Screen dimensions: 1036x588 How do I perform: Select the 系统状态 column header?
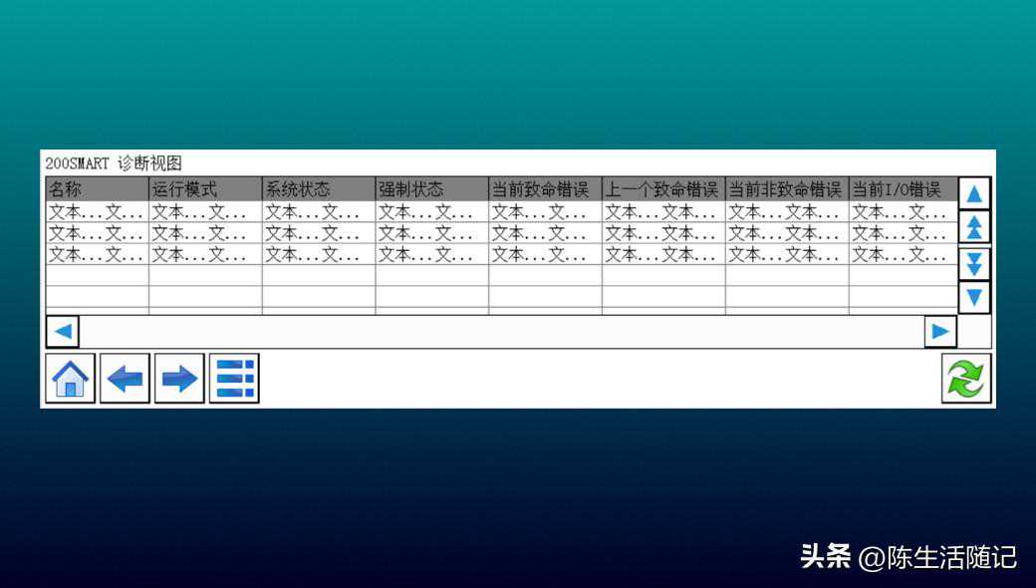point(319,189)
